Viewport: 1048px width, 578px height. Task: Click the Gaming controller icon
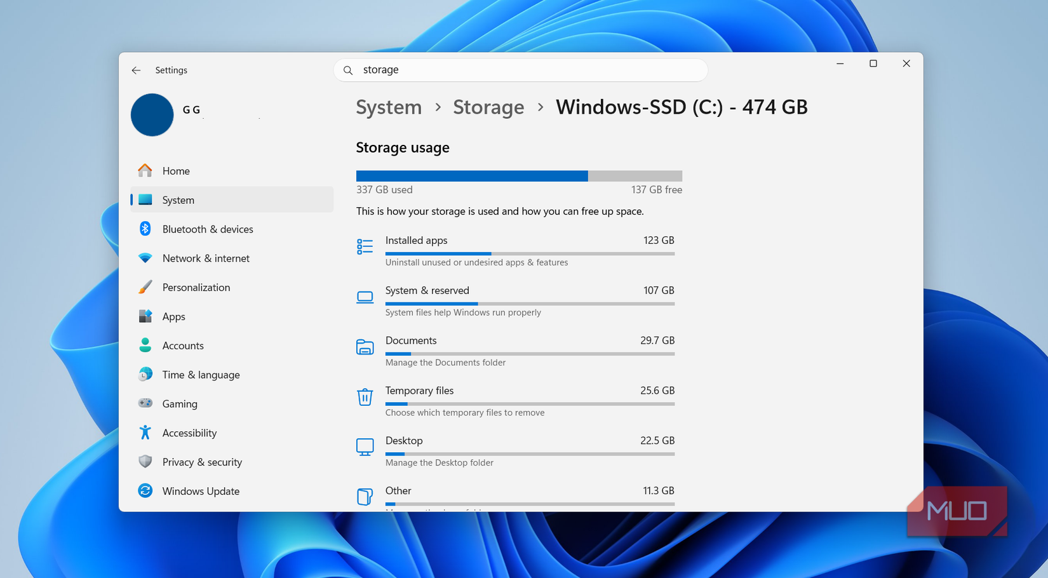tap(145, 403)
